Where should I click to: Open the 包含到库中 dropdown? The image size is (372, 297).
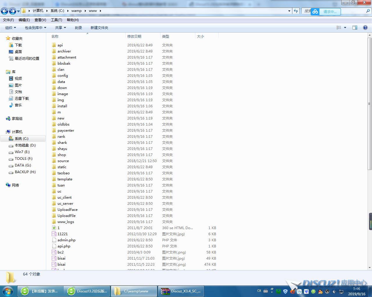35,28
